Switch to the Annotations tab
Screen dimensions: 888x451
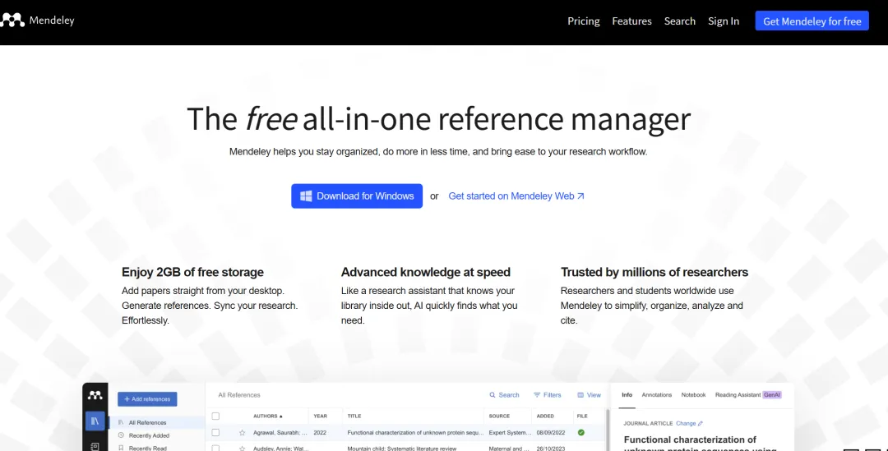pos(656,395)
